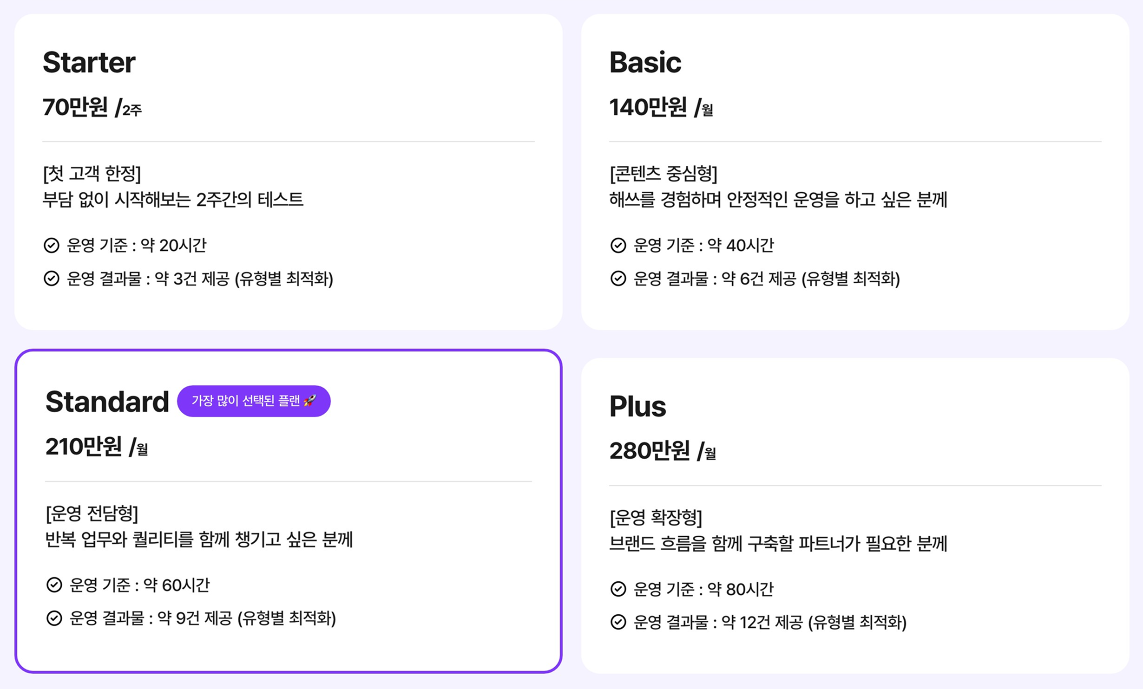Click the check icon beside 약 12건 제공
This screenshot has width=1143, height=689.
[x=618, y=622]
